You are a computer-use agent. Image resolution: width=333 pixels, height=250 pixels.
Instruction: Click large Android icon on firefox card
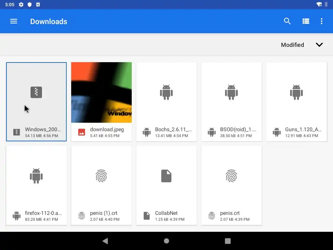pyautogui.click(x=36, y=176)
